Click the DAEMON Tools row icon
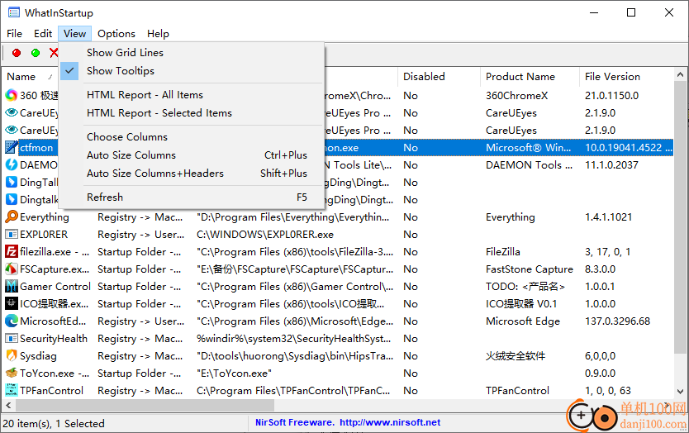The height and width of the screenshot is (433, 689). [x=12, y=164]
